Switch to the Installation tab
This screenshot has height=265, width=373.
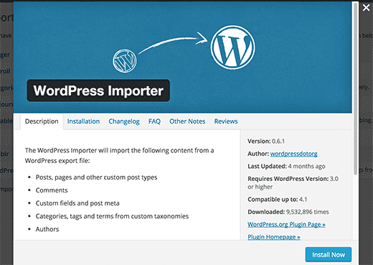83,121
